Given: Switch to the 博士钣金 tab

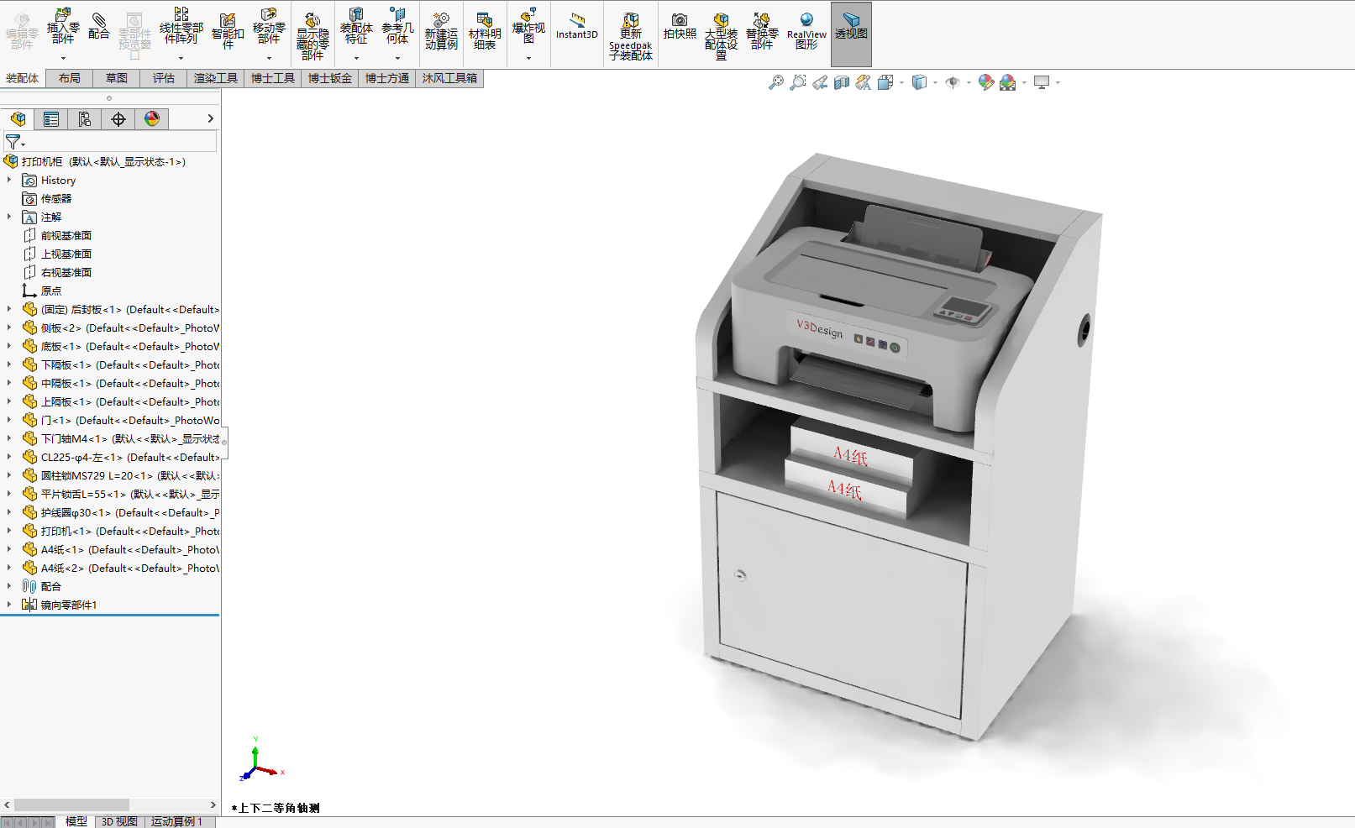Looking at the screenshot, I should pyautogui.click(x=330, y=78).
